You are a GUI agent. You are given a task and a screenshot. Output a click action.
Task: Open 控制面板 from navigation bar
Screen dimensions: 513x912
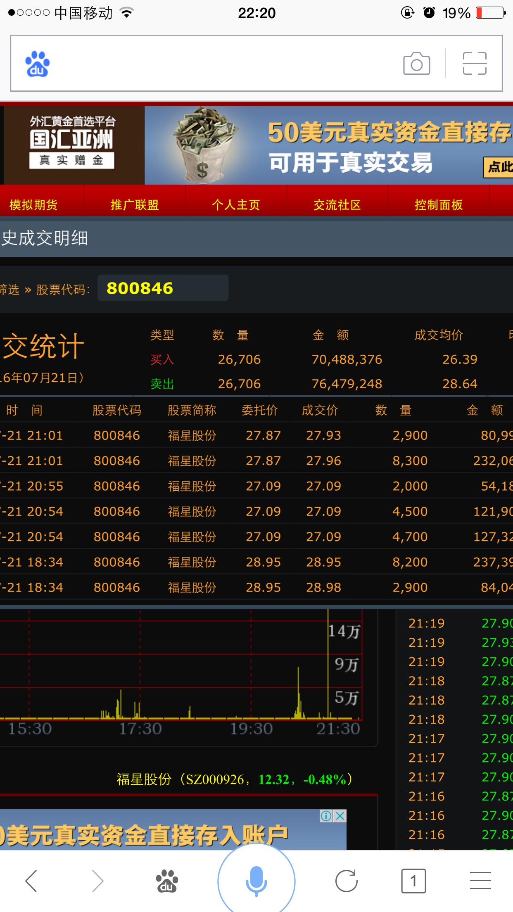pyautogui.click(x=439, y=205)
